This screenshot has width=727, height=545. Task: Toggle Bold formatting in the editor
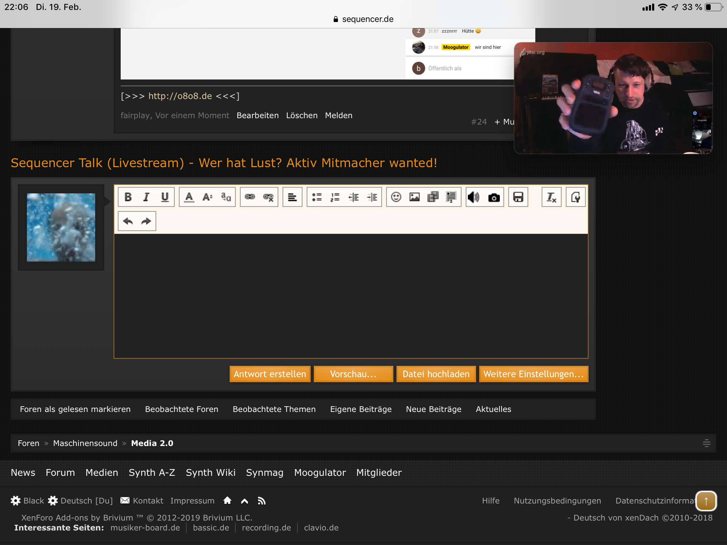(x=128, y=197)
